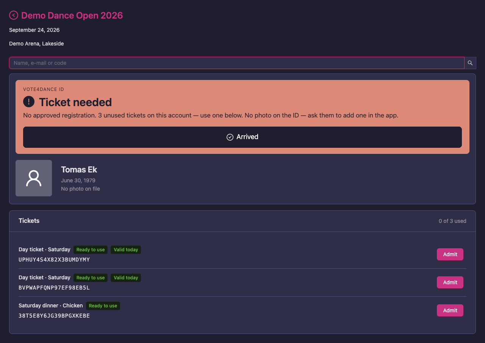Mark attendee as Arrived

coord(242,137)
